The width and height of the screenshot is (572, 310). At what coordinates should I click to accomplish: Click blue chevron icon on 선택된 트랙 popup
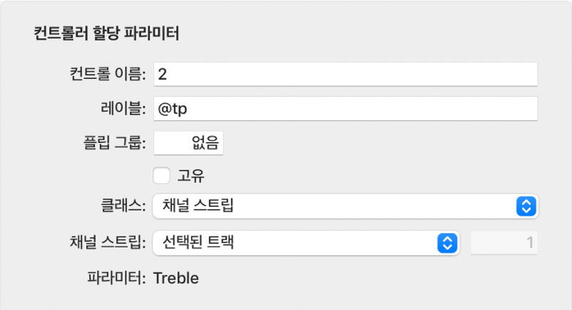coord(447,243)
